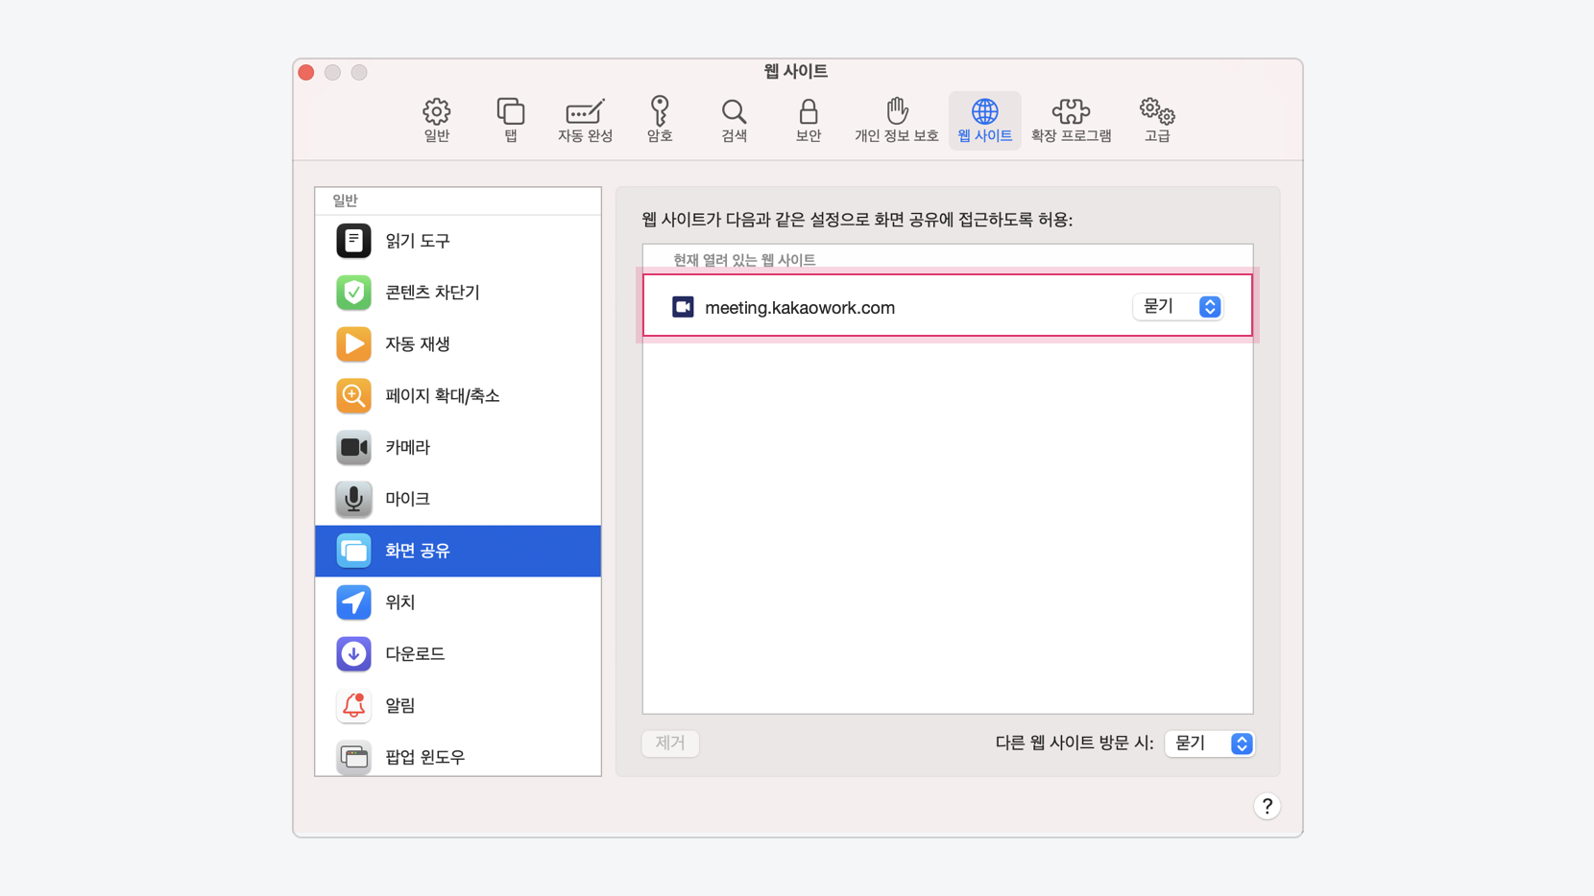Click the help question mark button

(x=1267, y=807)
